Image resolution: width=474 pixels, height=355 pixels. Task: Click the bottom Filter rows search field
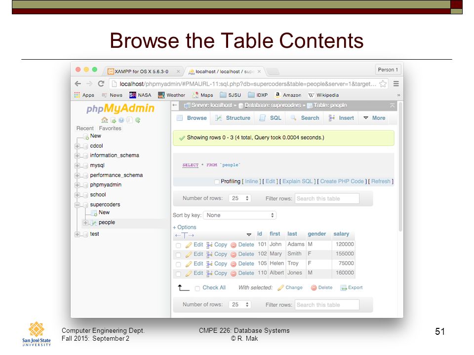click(x=327, y=305)
